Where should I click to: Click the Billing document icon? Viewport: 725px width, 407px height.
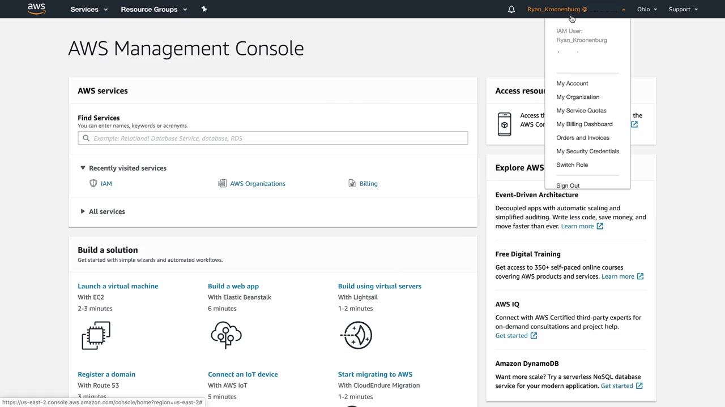[352, 183]
